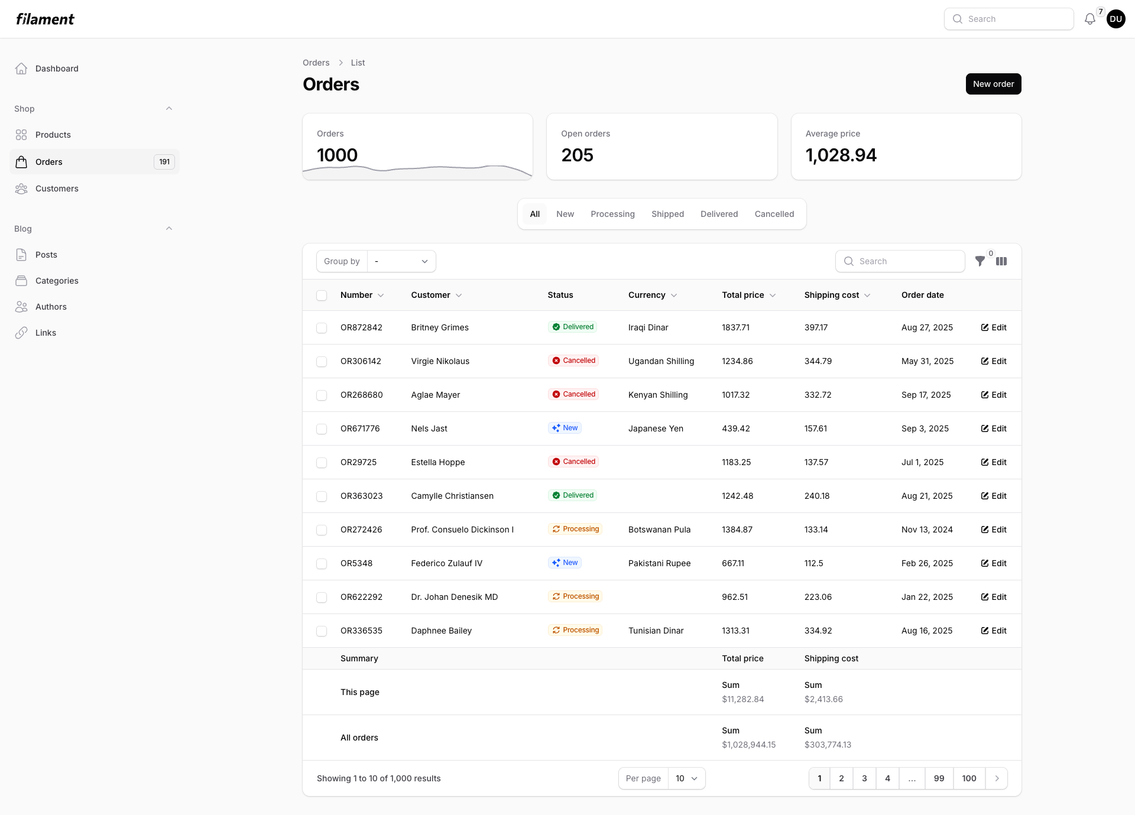Select Products in the Shop section
This screenshot has height=815, width=1135.
click(53, 134)
